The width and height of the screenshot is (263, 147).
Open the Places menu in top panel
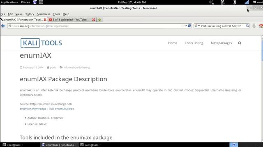click(25, 2)
